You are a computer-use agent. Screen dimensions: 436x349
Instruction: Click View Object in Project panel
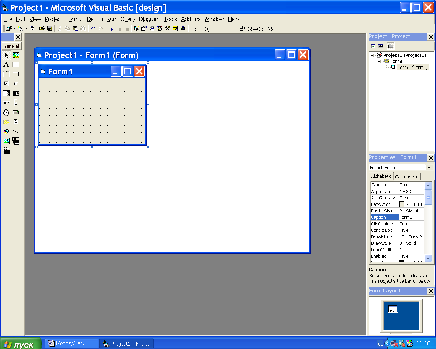[381, 46]
